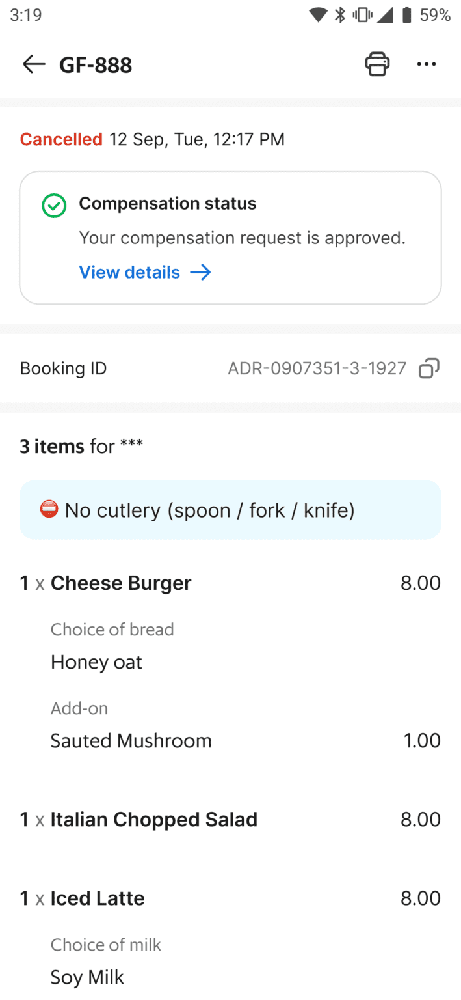The height and width of the screenshot is (1000, 461).
Task: Open View details compensation link
Action: (130, 272)
